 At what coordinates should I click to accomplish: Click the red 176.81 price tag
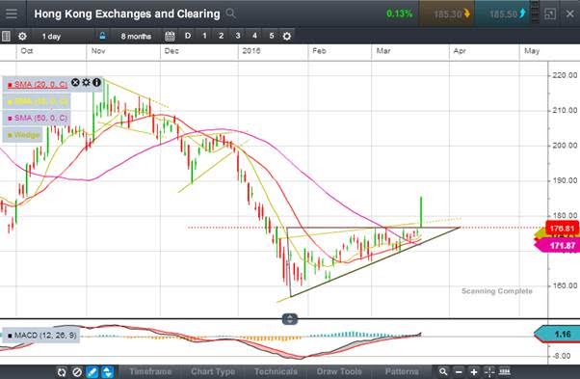coord(562,228)
